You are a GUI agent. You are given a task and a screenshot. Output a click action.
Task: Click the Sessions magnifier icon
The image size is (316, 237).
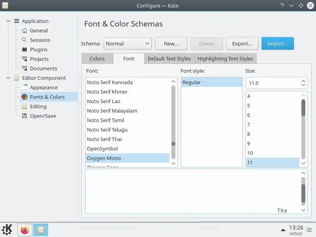(x=24, y=40)
